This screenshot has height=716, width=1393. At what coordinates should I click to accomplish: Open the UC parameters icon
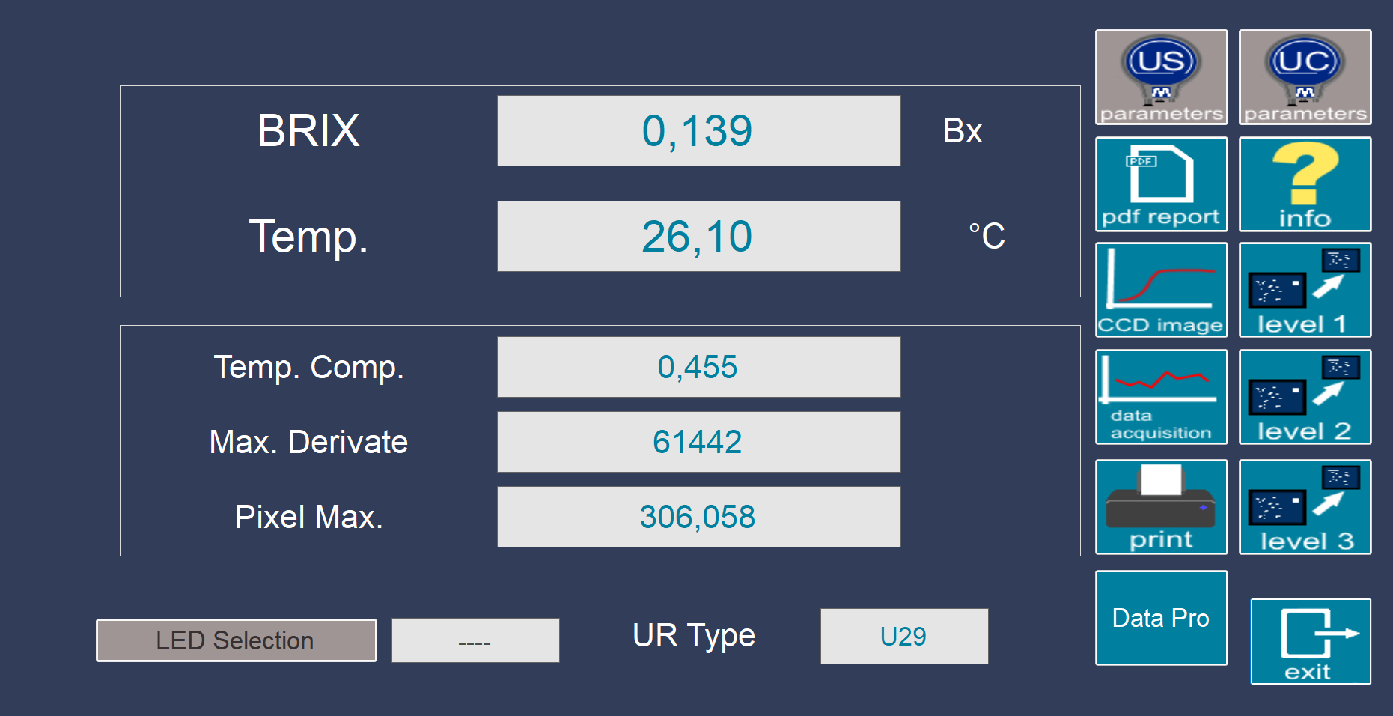tap(1305, 77)
